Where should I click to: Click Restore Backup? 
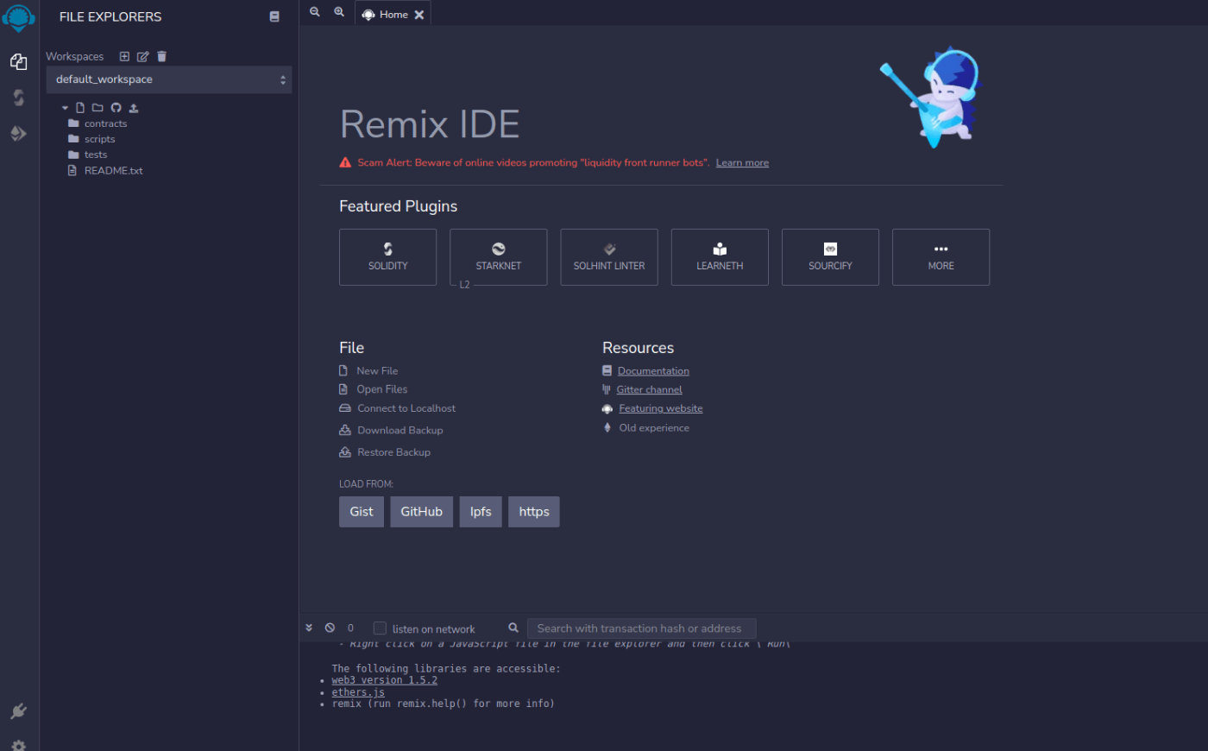(x=393, y=452)
